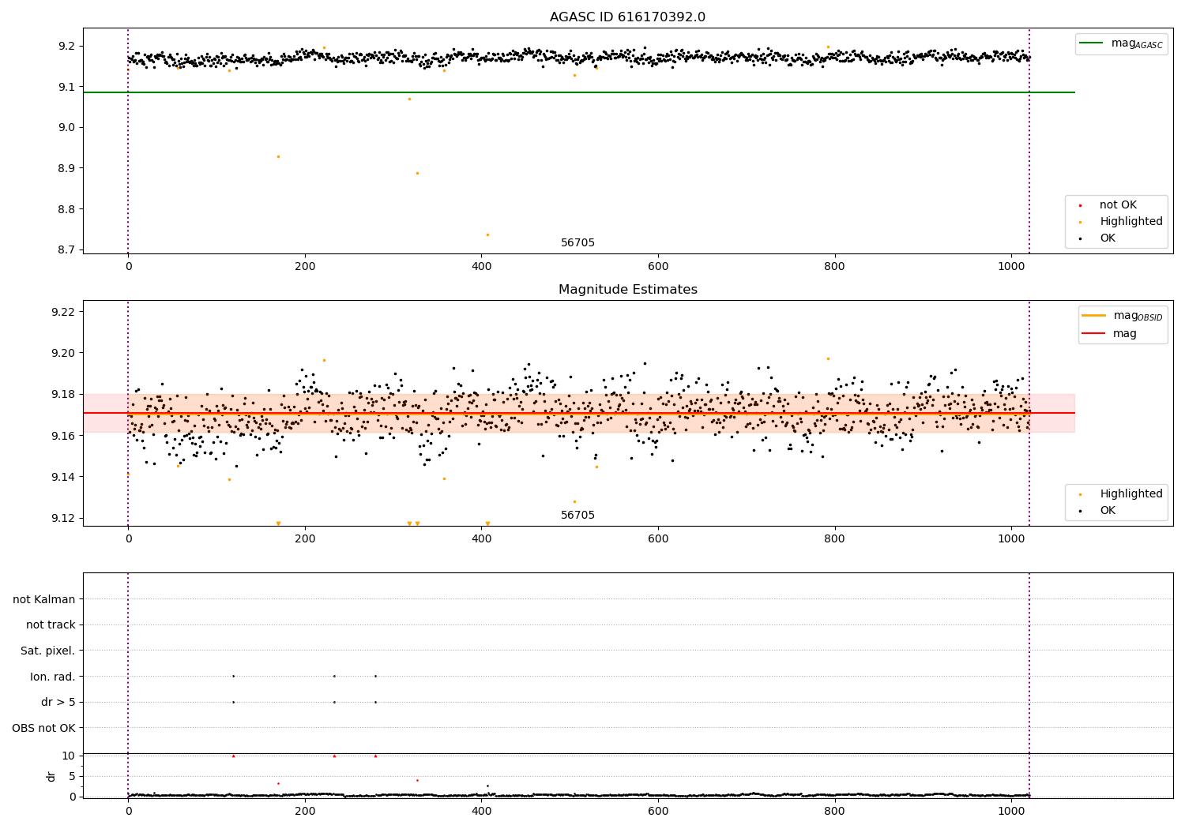Click the 'not track' axis label
Image resolution: width=1185 pixels, height=829 pixels.
[51, 625]
